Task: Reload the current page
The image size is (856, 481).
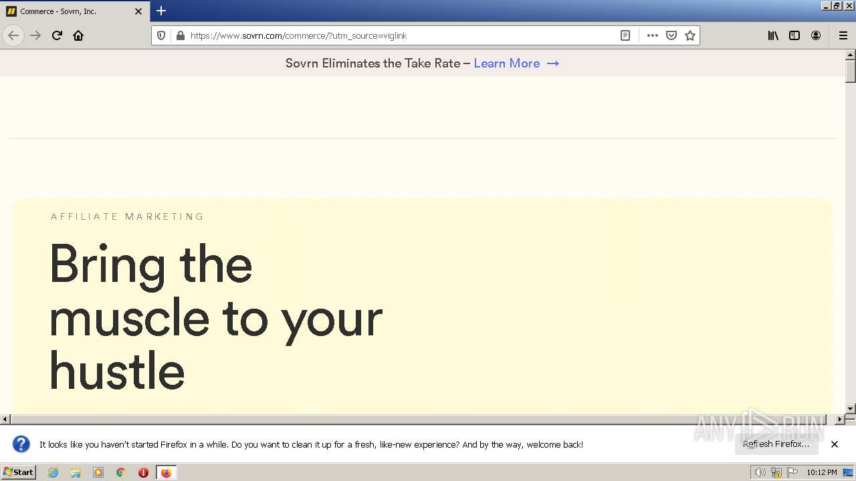Action: click(x=57, y=35)
